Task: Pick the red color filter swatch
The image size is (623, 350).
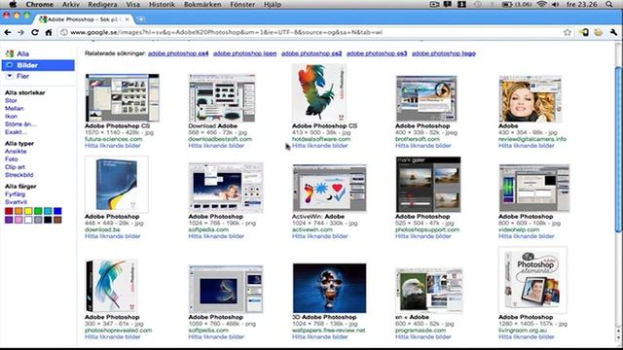Action: point(9,211)
